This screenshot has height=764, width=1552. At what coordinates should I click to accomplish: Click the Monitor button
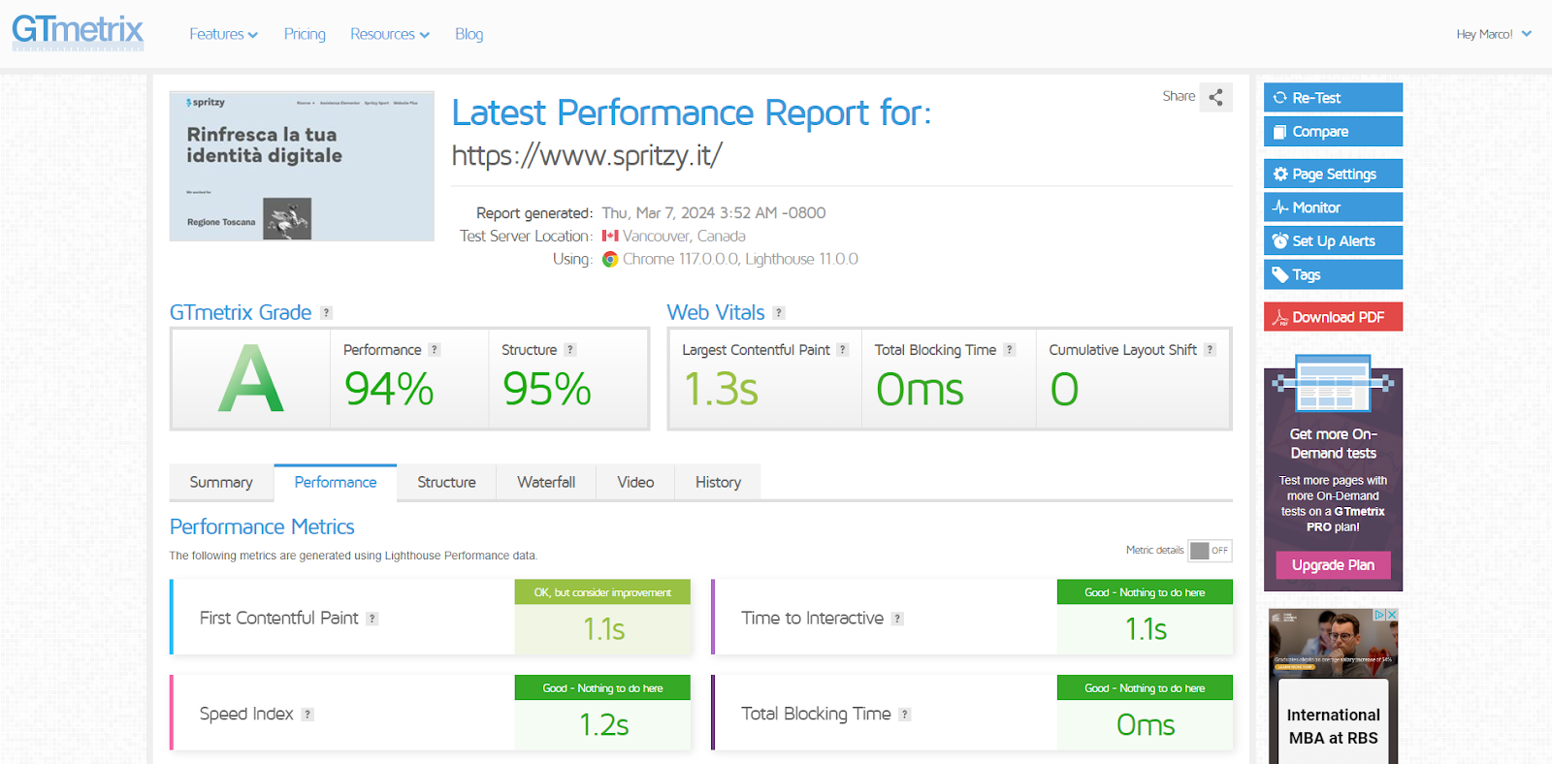coord(1333,207)
